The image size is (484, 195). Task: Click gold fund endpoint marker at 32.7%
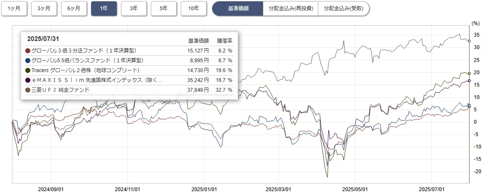(469, 41)
